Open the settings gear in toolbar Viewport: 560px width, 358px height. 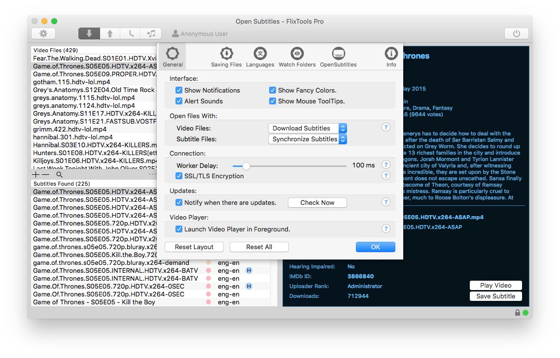(43, 33)
